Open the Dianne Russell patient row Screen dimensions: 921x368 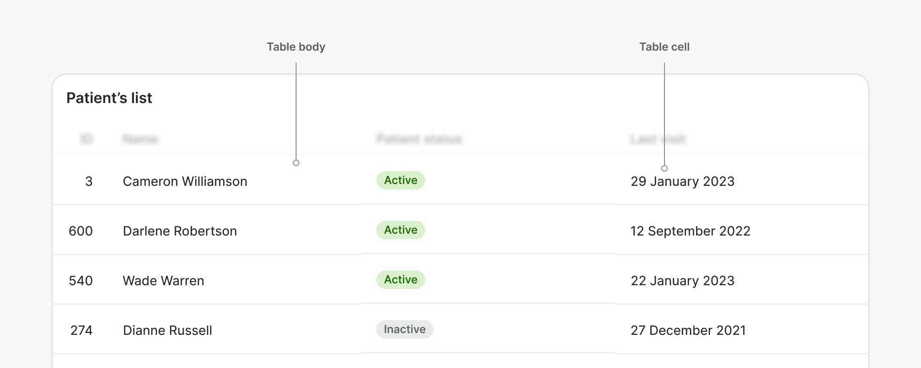pos(167,330)
